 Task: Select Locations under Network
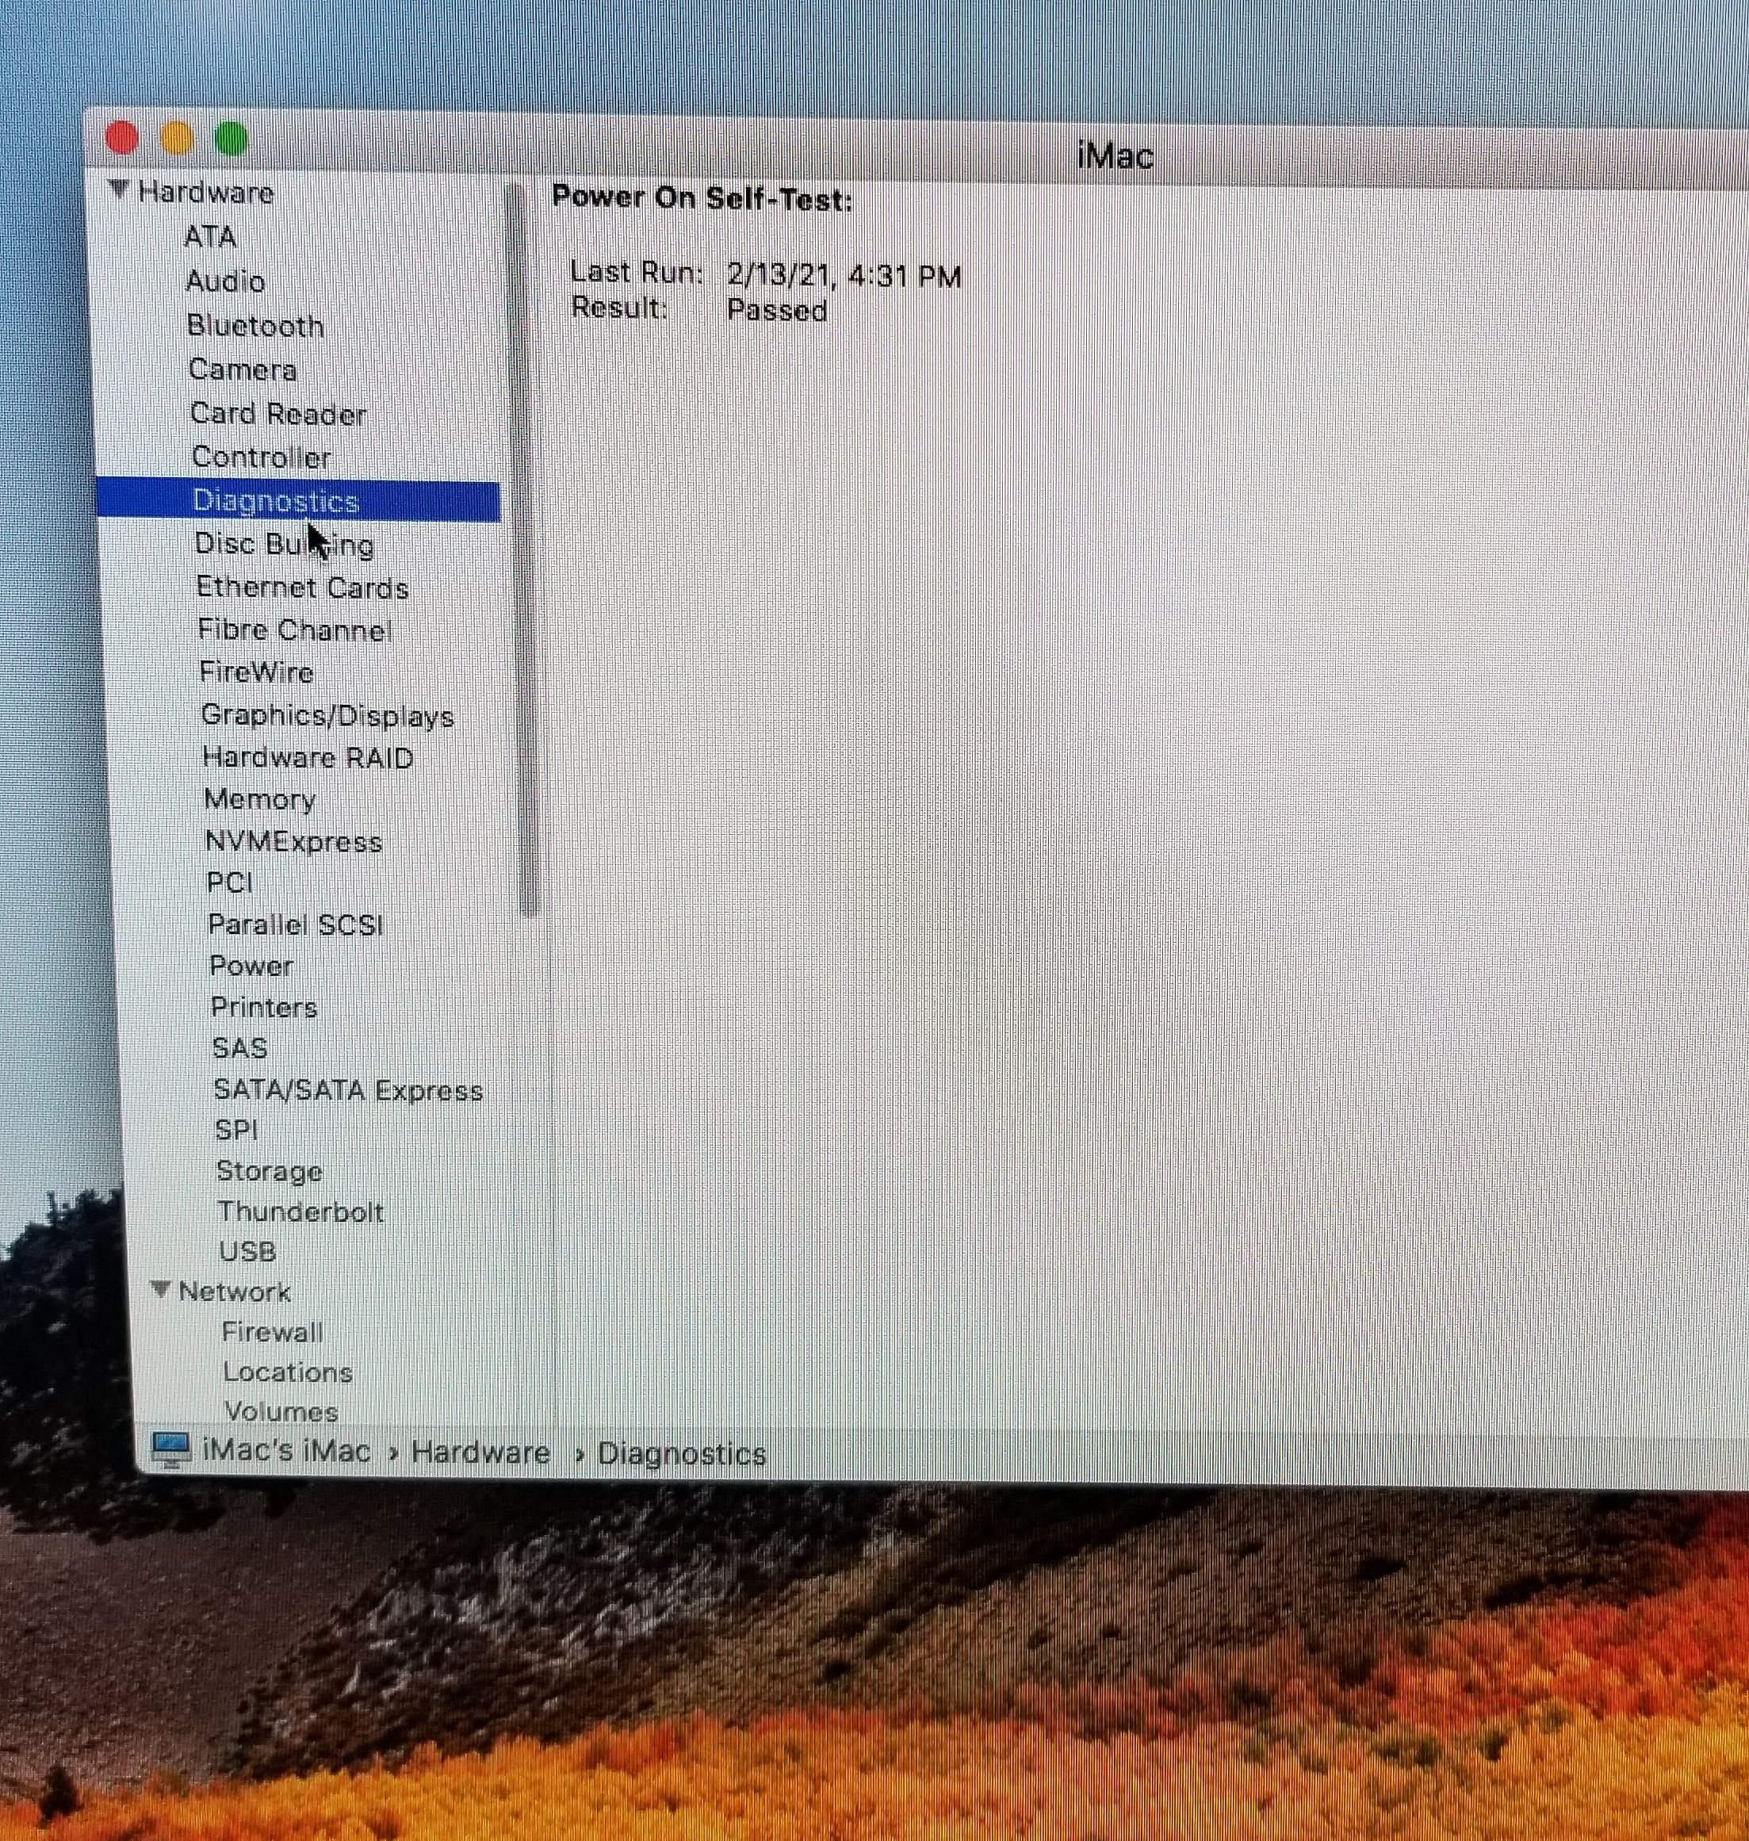[x=287, y=1372]
